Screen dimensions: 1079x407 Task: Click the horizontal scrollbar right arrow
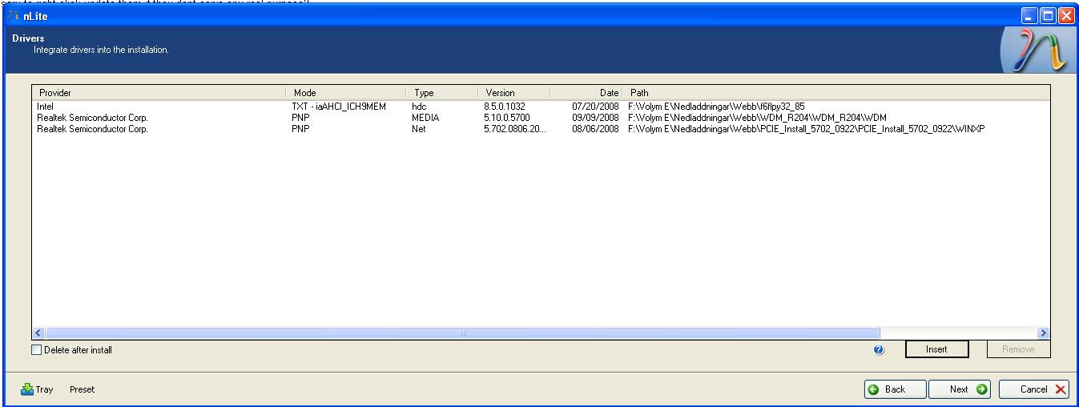click(x=1043, y=332)
